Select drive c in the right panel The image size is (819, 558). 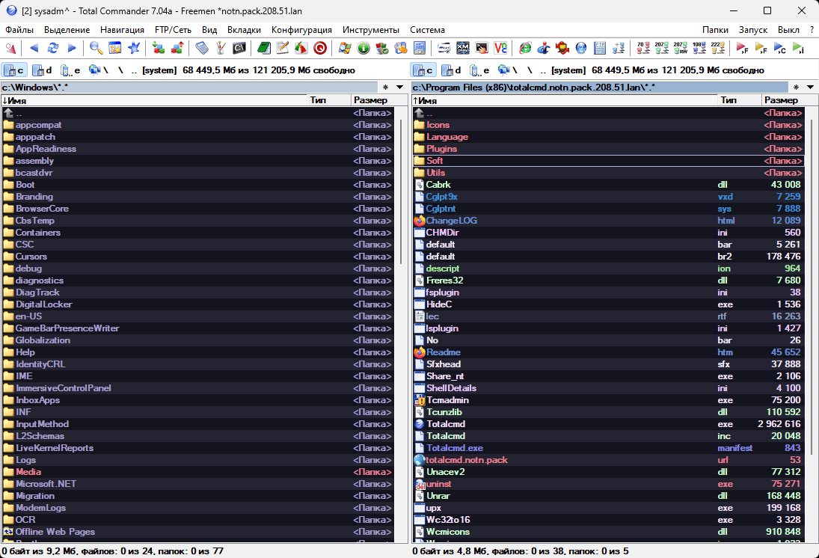click(x=424, y=70)
